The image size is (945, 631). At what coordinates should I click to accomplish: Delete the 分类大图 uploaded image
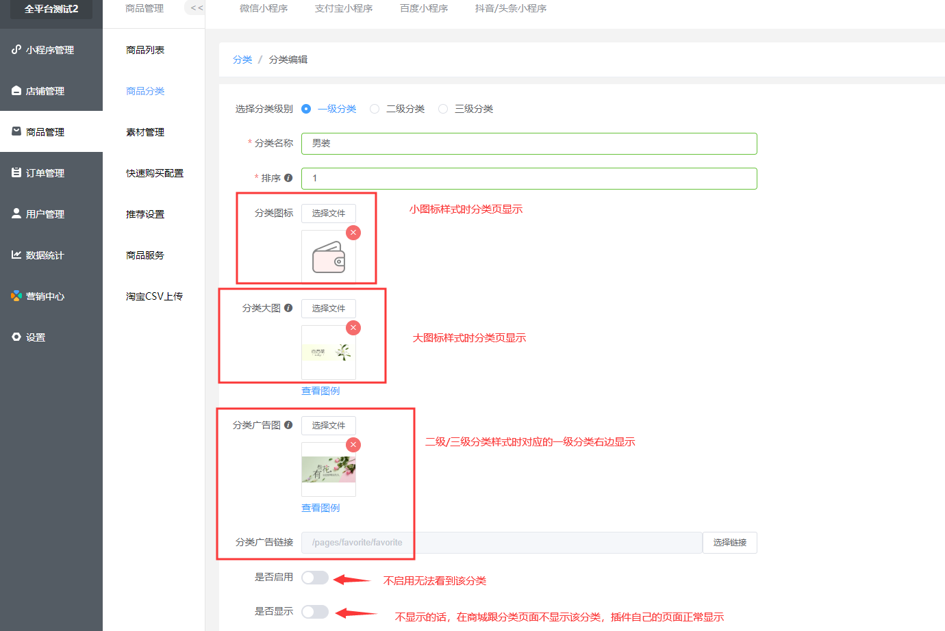(x=353, y=328)
